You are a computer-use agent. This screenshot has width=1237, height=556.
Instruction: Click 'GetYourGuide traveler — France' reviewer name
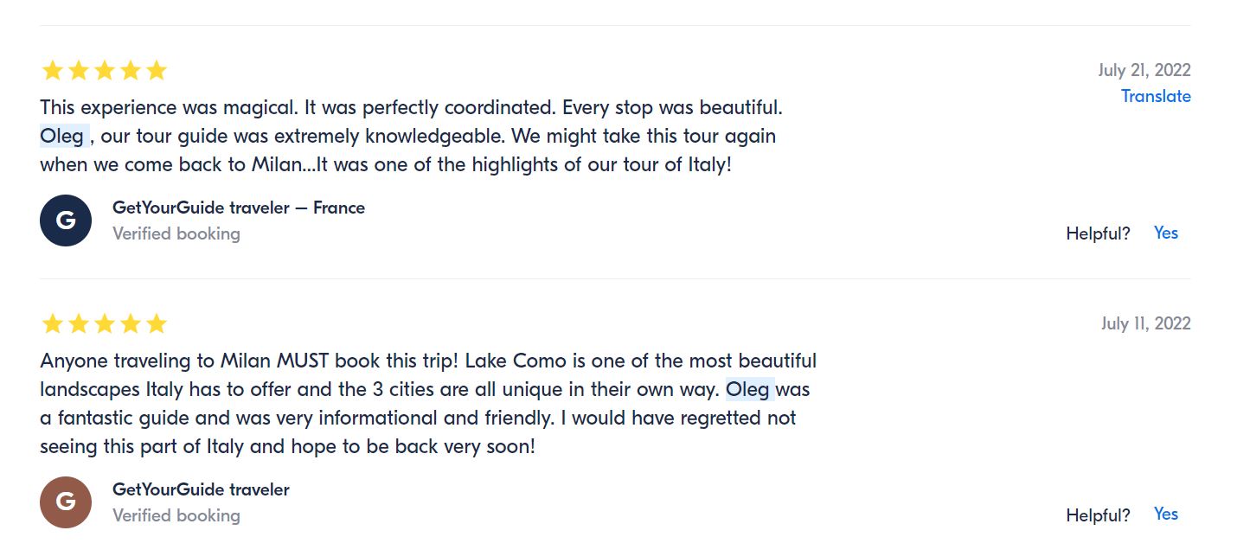[238, 208]
